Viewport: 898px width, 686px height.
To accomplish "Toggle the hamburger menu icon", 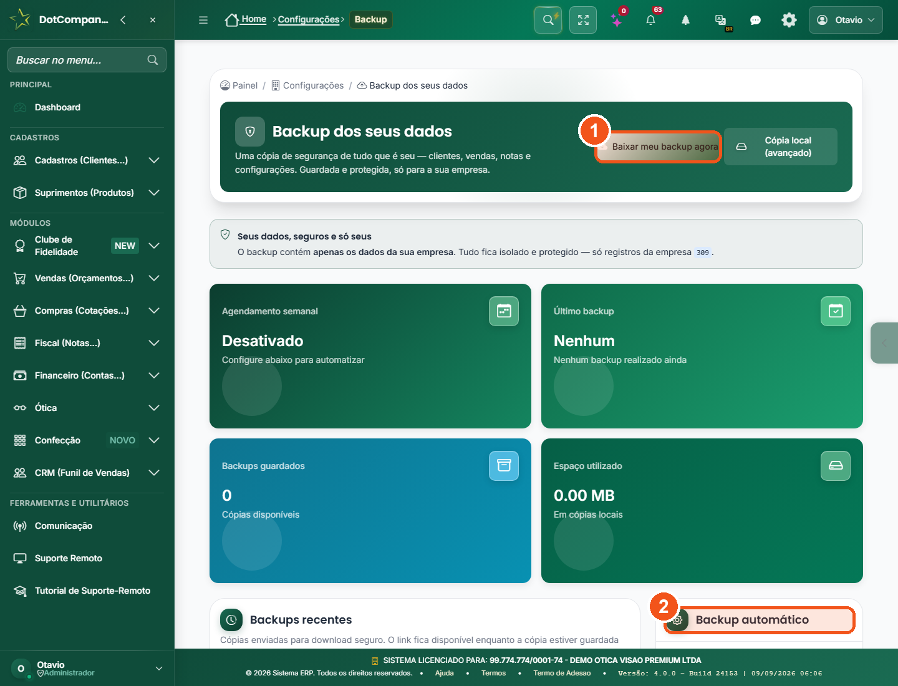I will pyautogui.click(x=203, y=20).
